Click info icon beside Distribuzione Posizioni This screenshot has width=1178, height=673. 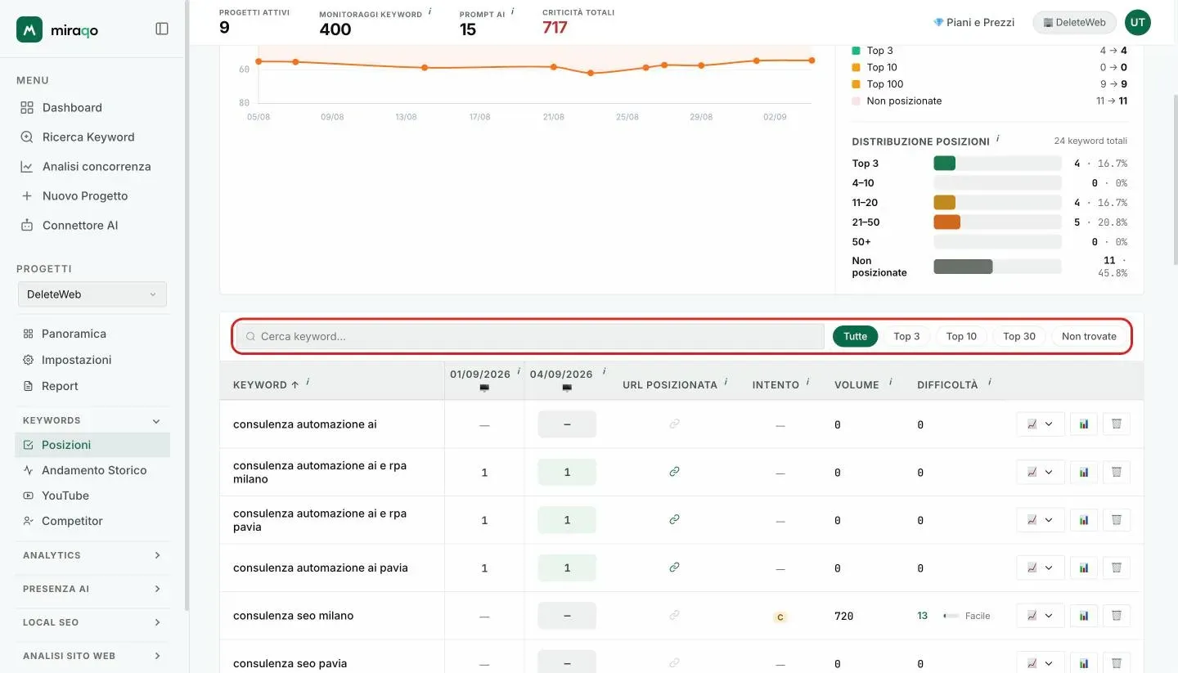point(998,139)
